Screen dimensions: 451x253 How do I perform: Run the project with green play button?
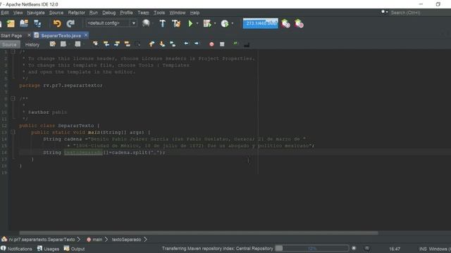coord(190,23)
